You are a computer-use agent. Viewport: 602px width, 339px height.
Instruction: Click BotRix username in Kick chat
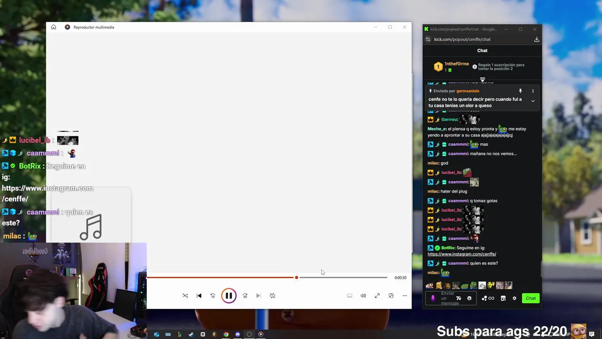pos(448,248)
